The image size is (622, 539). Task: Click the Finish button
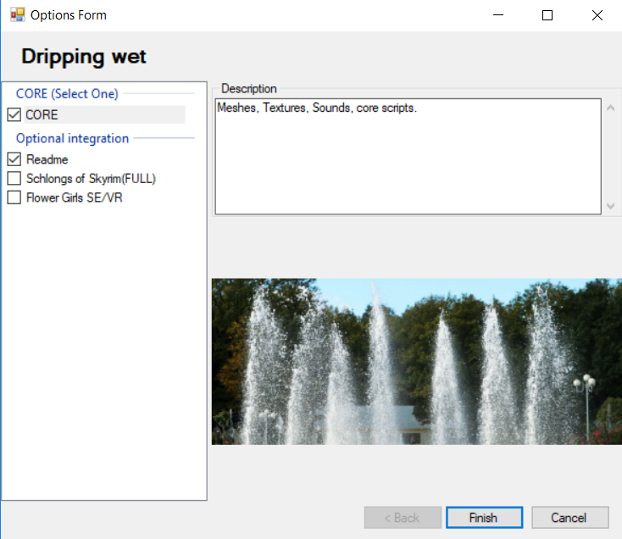point(483,518)
